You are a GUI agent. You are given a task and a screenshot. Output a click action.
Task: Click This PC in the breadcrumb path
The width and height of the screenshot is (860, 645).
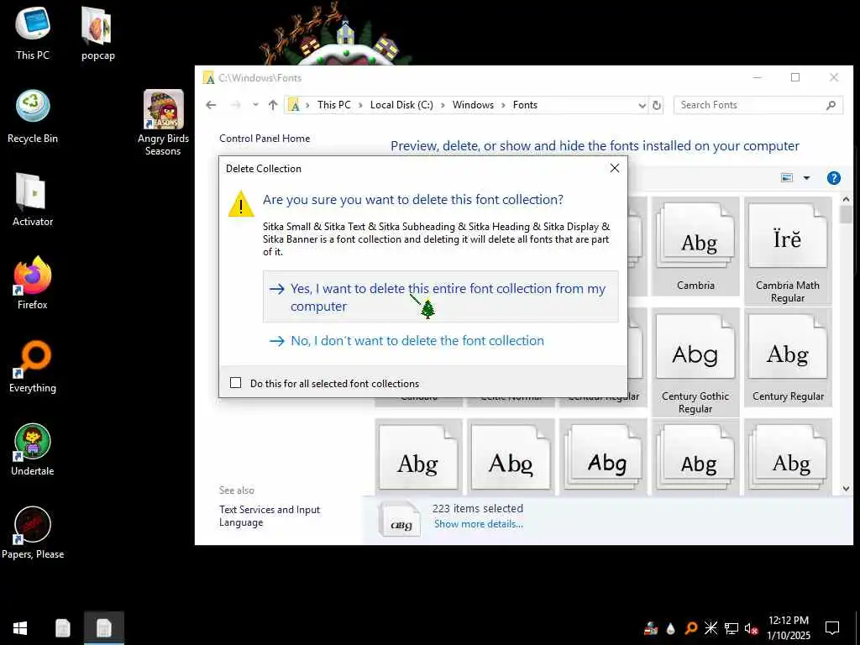[x=333, y=105]
